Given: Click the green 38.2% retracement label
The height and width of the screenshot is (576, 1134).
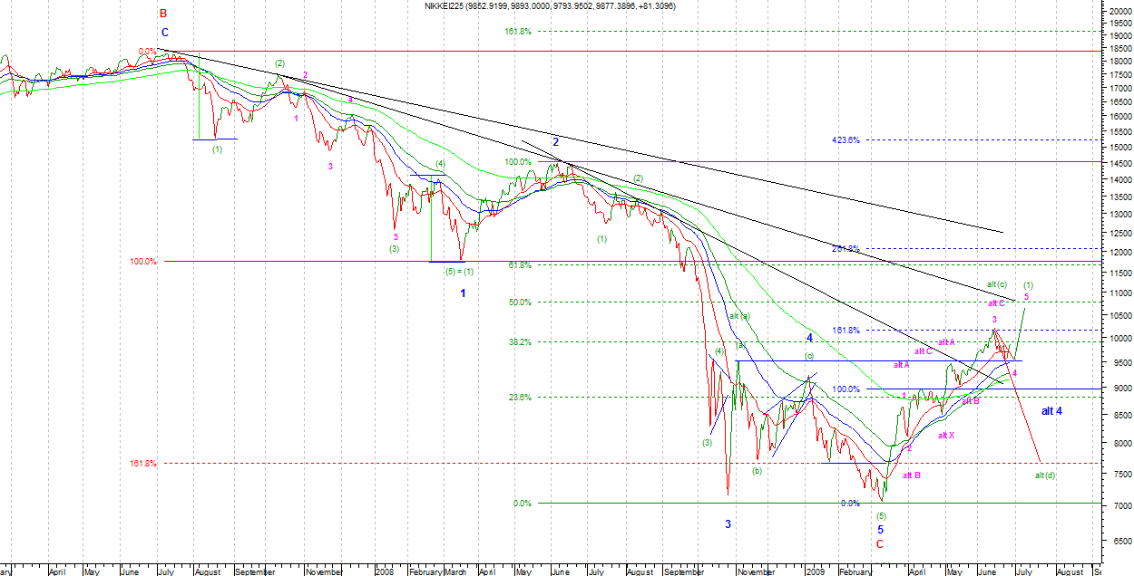Looking at the screenshot, I should (520, 342).
